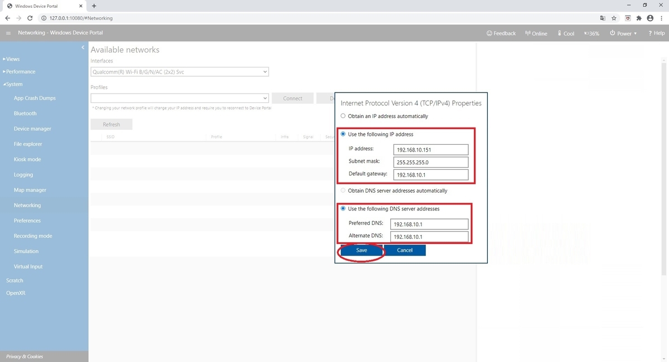This screenshot has width=669, height=362.
Task: Reload the page in the browser
Action: (30, 18)
